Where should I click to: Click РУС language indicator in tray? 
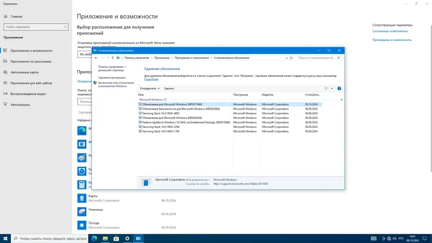[x=401, y=238]
